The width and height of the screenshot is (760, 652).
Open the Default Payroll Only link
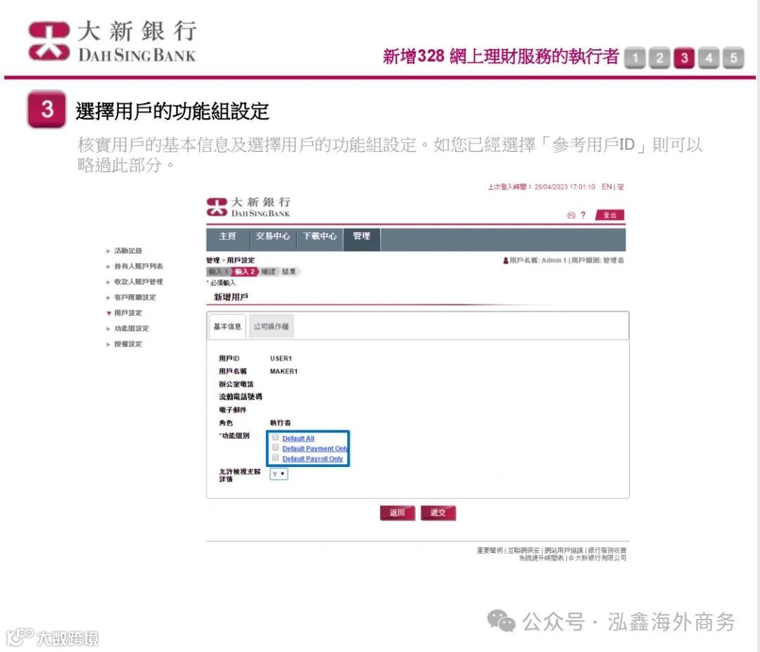point(312,459)
